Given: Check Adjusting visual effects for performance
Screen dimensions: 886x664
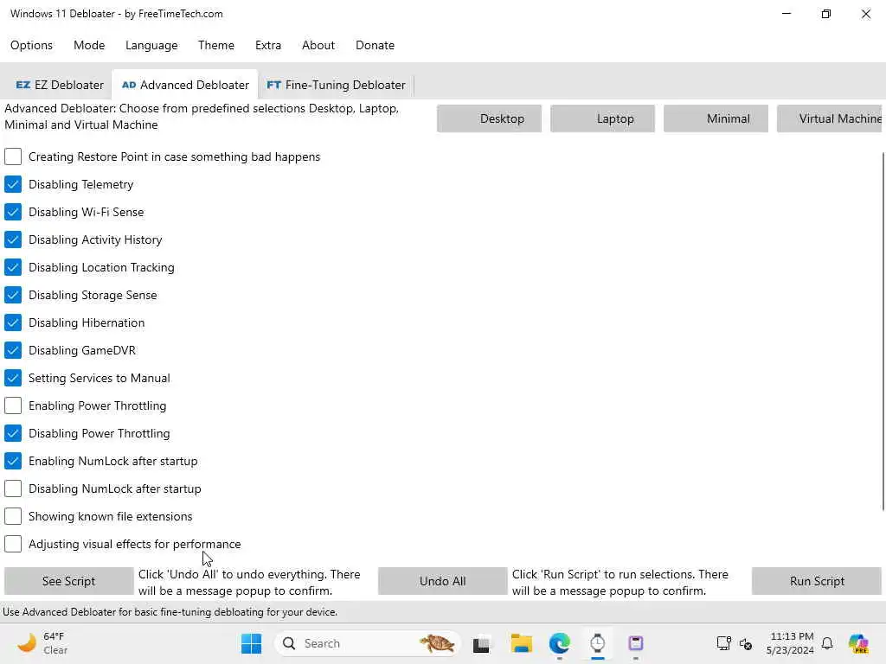Looking at the screenshot, I should pyautogui.click(x=13, y=544).
